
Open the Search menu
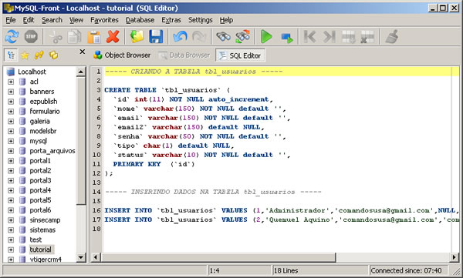pos(52,20)
